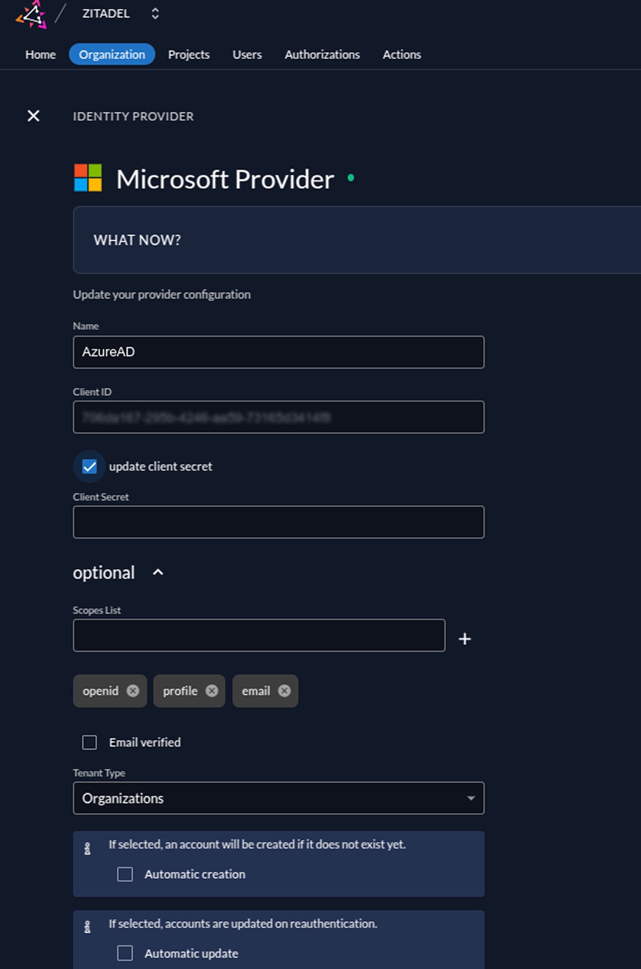This screenshot has width=641, height=969.
Task: Remove the email scope chip
Action: [284, 690]
